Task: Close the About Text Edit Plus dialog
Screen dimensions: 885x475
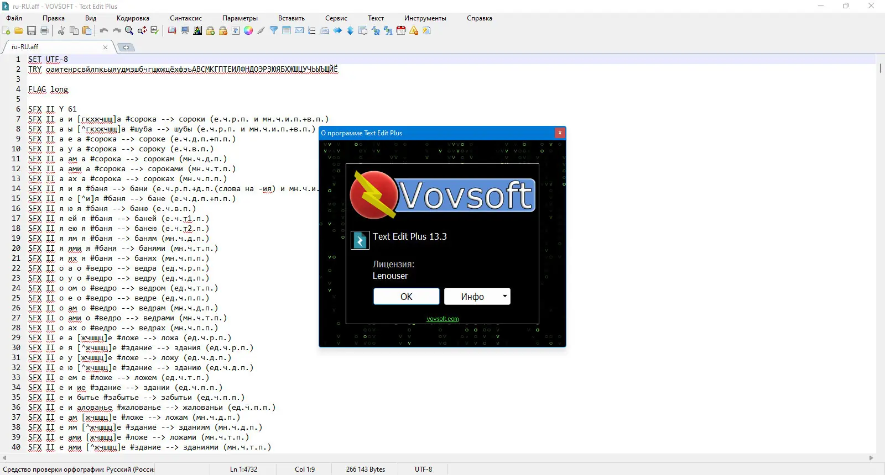Action: [560, 133]
